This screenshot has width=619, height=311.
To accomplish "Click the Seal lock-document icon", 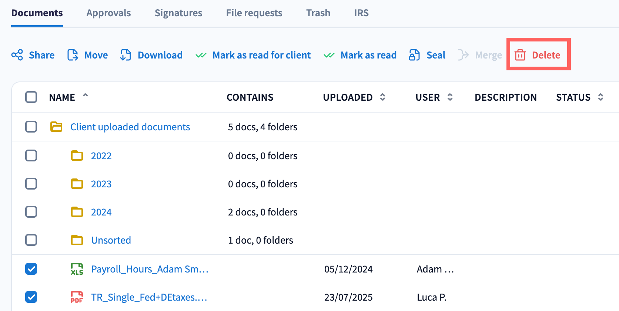I will click(414, 55).
